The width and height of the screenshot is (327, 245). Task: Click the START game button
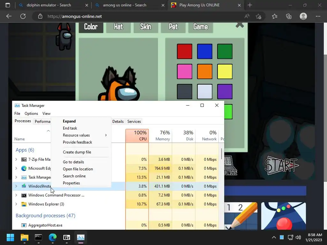(x=282, y=166)
